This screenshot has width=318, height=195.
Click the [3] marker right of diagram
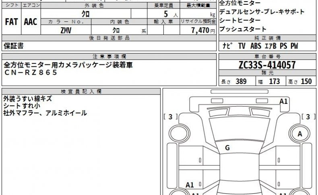coord(308,117)
